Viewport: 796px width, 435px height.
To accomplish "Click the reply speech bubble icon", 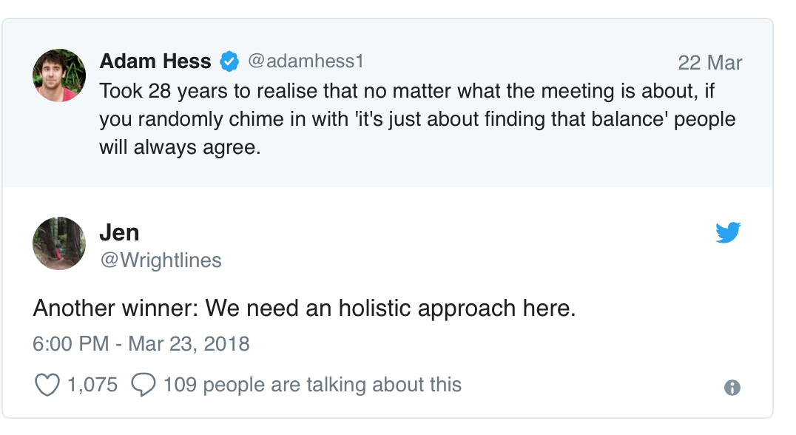I will click(x=143, y=385).
